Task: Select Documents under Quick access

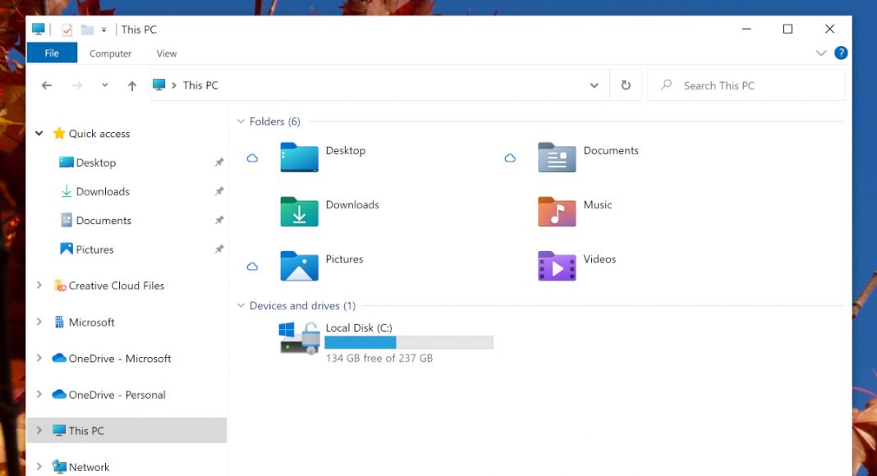Action: 103,221
